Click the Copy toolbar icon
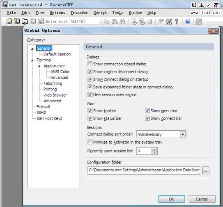This screenshot has height=207, width=223. coord(106,22)
